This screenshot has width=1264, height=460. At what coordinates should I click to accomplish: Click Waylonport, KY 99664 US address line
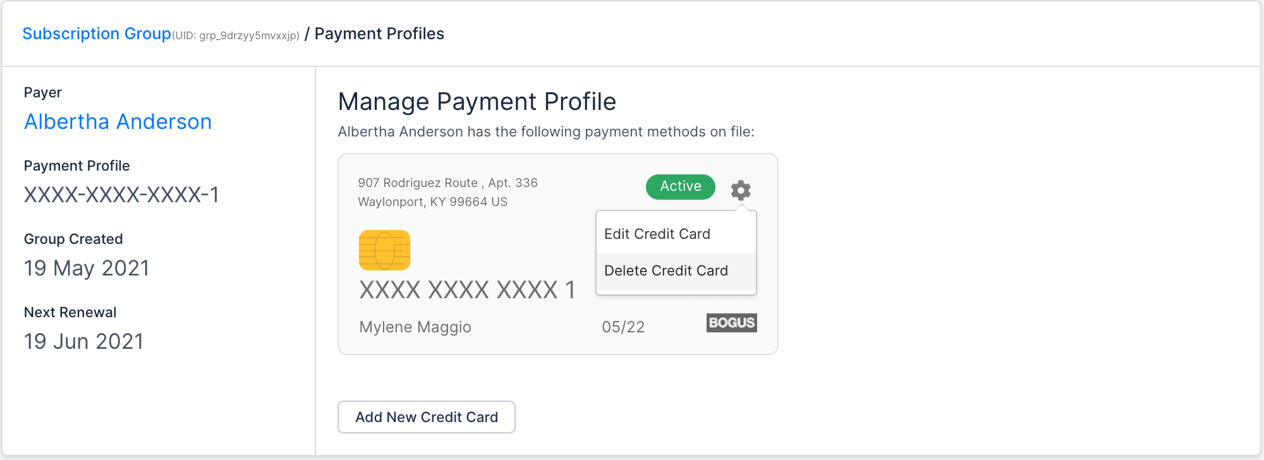[x=433, y=202]
